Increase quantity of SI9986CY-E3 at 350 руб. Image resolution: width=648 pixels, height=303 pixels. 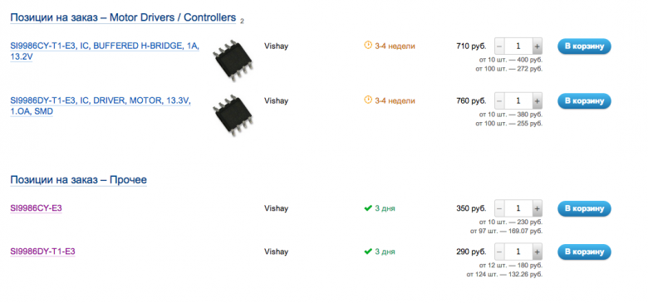pyautogui.click(x=537, y=208)
